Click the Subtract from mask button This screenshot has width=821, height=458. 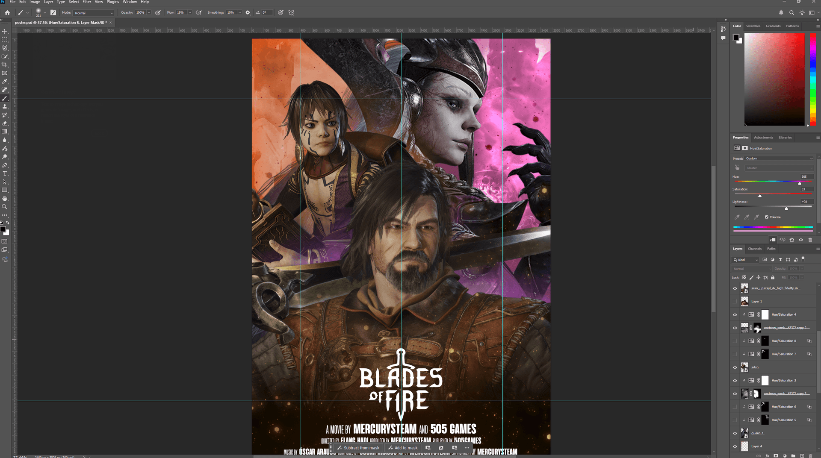[358, 448]
